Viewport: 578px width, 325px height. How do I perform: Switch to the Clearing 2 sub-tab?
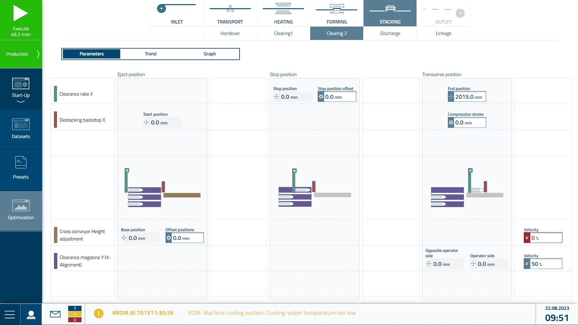[337, 33]
